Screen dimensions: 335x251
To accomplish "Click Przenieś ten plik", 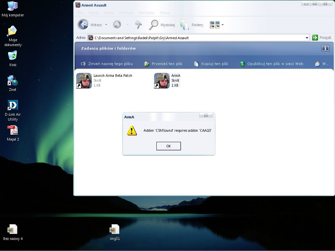I will coord(163,64).
